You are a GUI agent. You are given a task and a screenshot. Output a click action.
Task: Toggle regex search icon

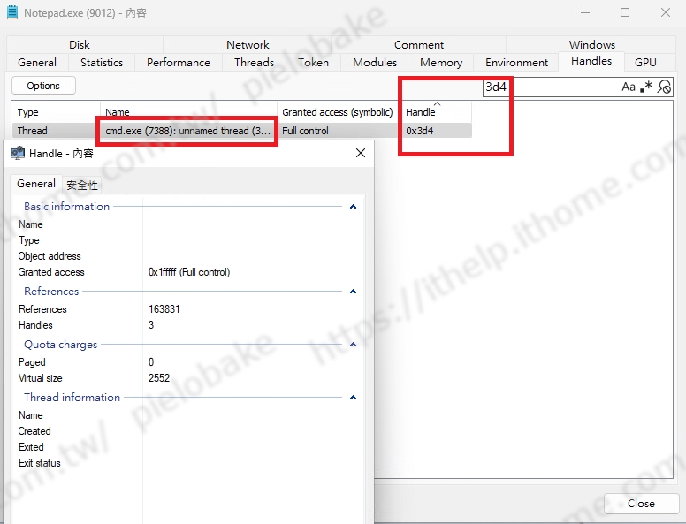(x=646, y=87)
